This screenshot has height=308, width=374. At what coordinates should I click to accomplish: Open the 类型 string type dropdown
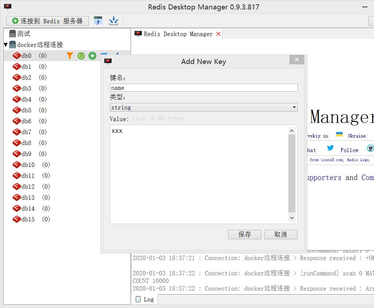pyautogui.click(x=203, y=107)
